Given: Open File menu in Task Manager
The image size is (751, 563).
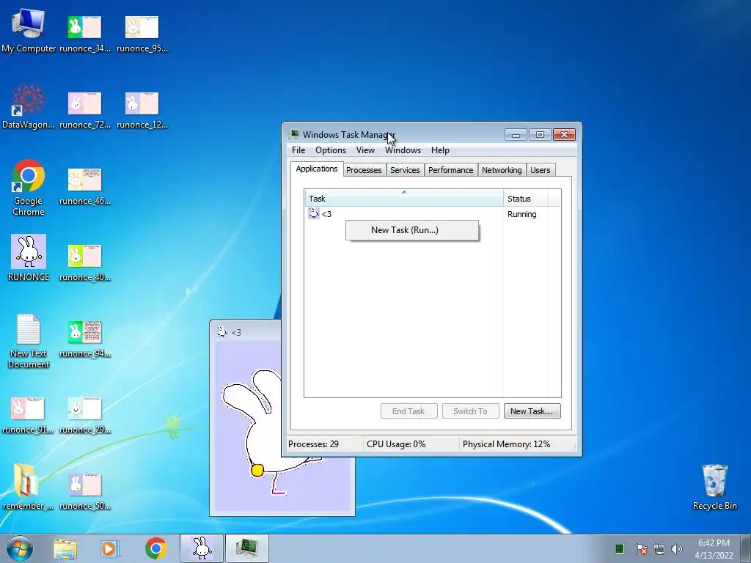Looking at the screenshot, I should click(x=298, y=150).
